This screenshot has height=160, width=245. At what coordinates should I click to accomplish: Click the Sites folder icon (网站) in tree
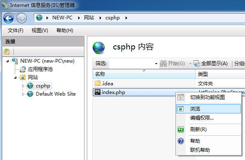pyautogui.click(x=23, y=78)
